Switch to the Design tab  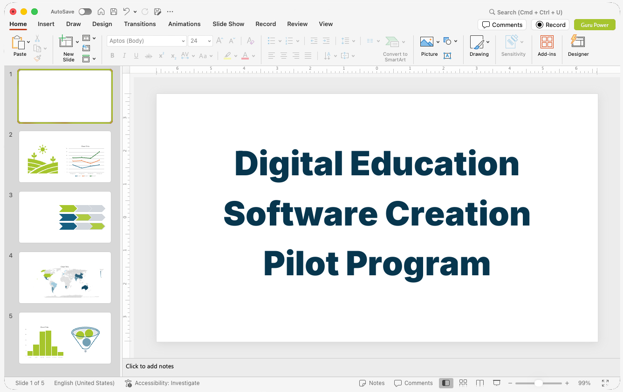pos(102,24)
